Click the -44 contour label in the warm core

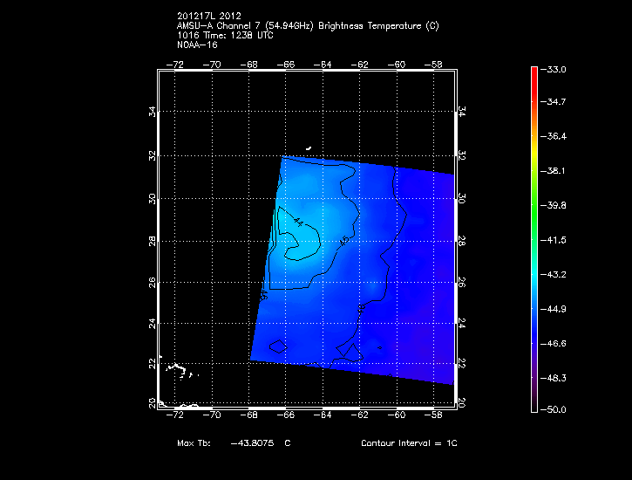point(298,222)
